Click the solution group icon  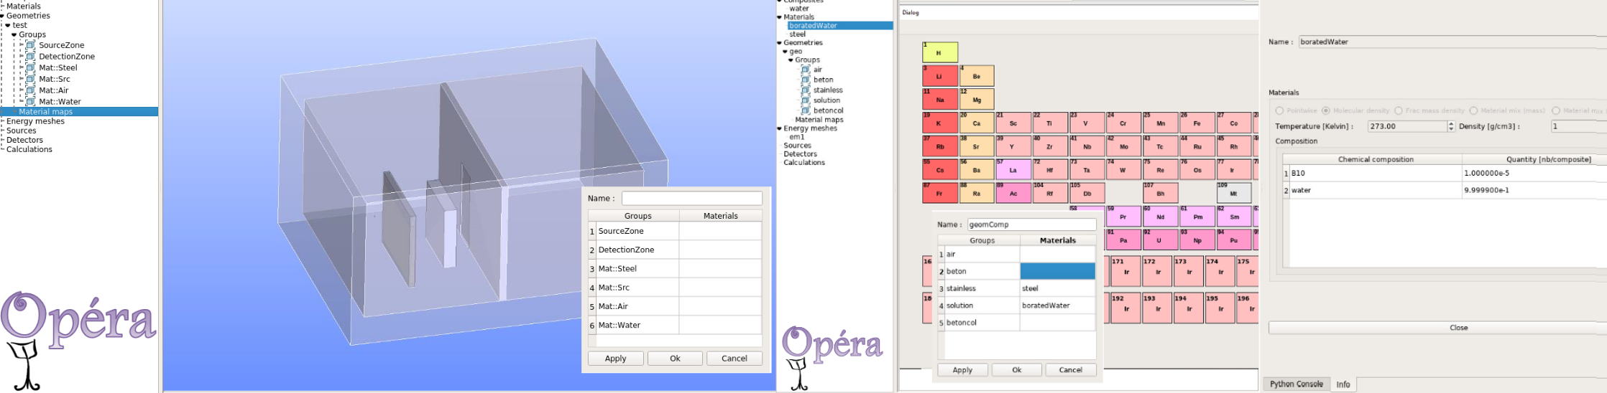tap(806, 100)
